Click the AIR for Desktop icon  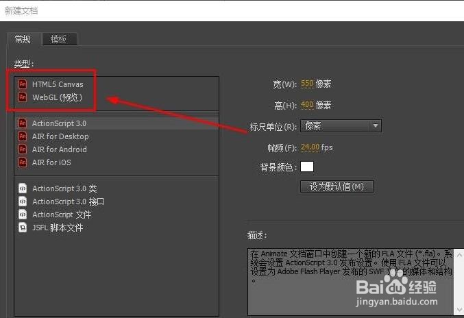coord(23,136)
